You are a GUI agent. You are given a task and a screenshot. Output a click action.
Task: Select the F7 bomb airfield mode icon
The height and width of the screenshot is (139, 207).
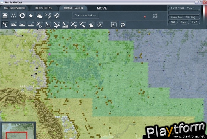(57, 25)
